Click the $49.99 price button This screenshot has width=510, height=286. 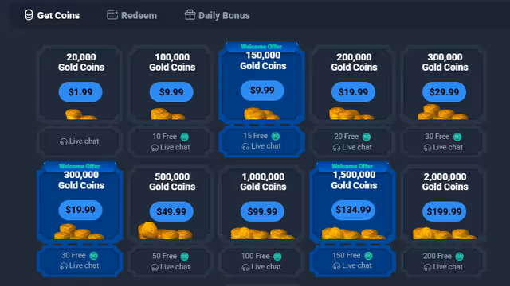tap(171, 212)
